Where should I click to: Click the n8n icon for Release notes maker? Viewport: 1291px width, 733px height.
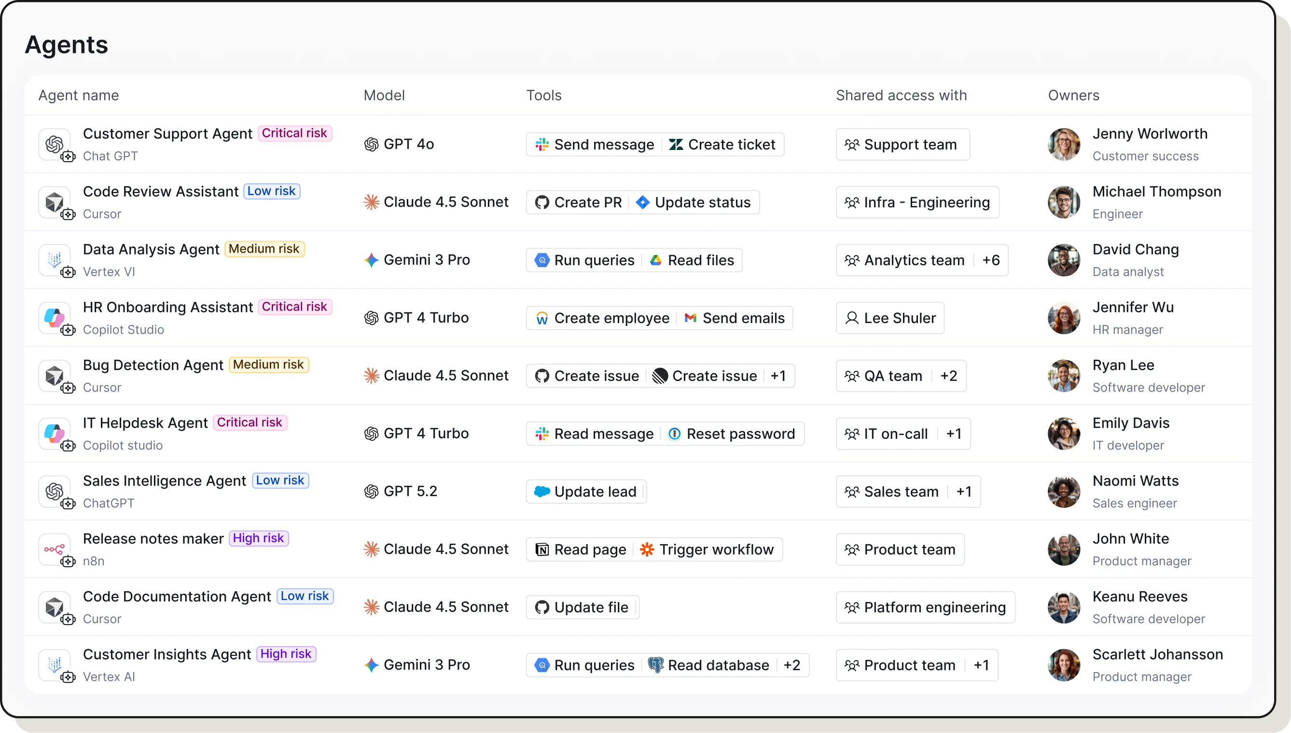pyautogui.click(x=55, y=549)
